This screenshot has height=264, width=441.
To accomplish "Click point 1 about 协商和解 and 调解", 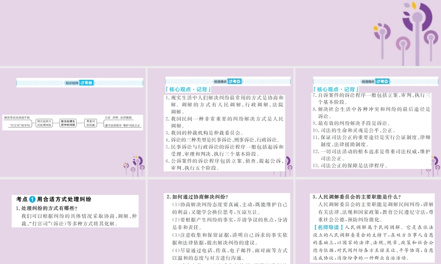I will tap(224, 105).
